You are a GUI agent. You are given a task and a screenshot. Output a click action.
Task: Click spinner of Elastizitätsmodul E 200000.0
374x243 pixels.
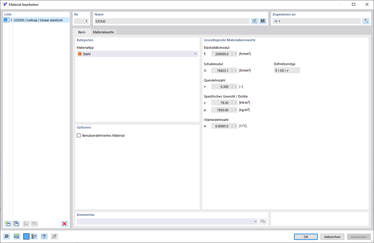coord(232,54)
